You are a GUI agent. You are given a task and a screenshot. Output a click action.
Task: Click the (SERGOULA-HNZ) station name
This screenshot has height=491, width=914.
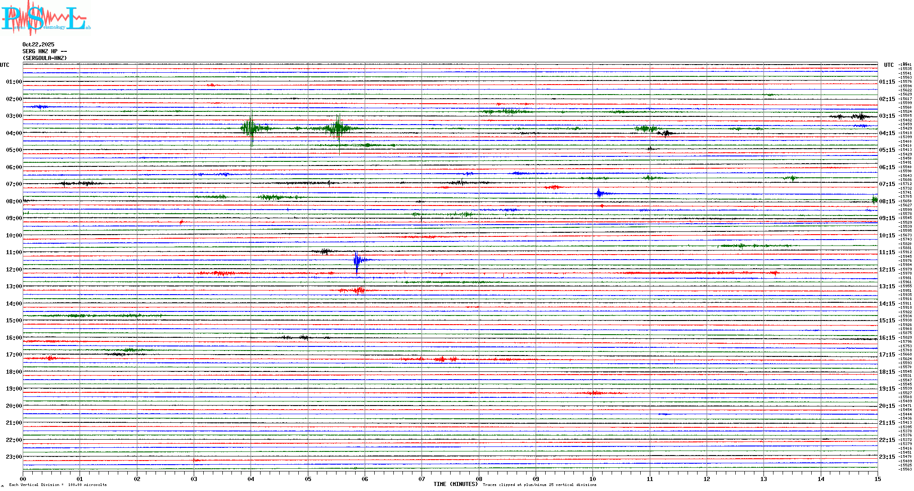point(45,58)
